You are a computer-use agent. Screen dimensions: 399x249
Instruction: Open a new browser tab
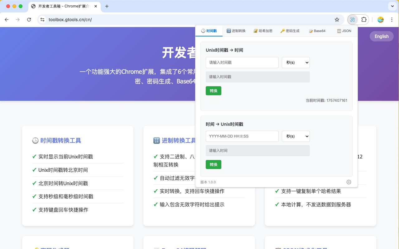[107, 6]
